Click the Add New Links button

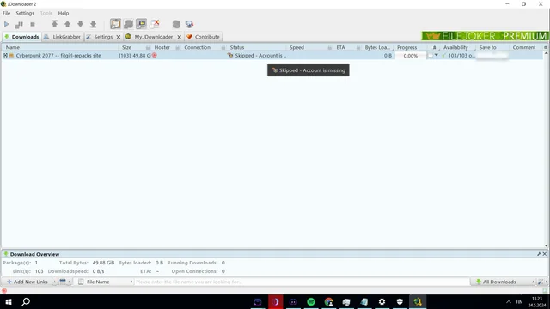pyautogui.click(x=27, y=282)
